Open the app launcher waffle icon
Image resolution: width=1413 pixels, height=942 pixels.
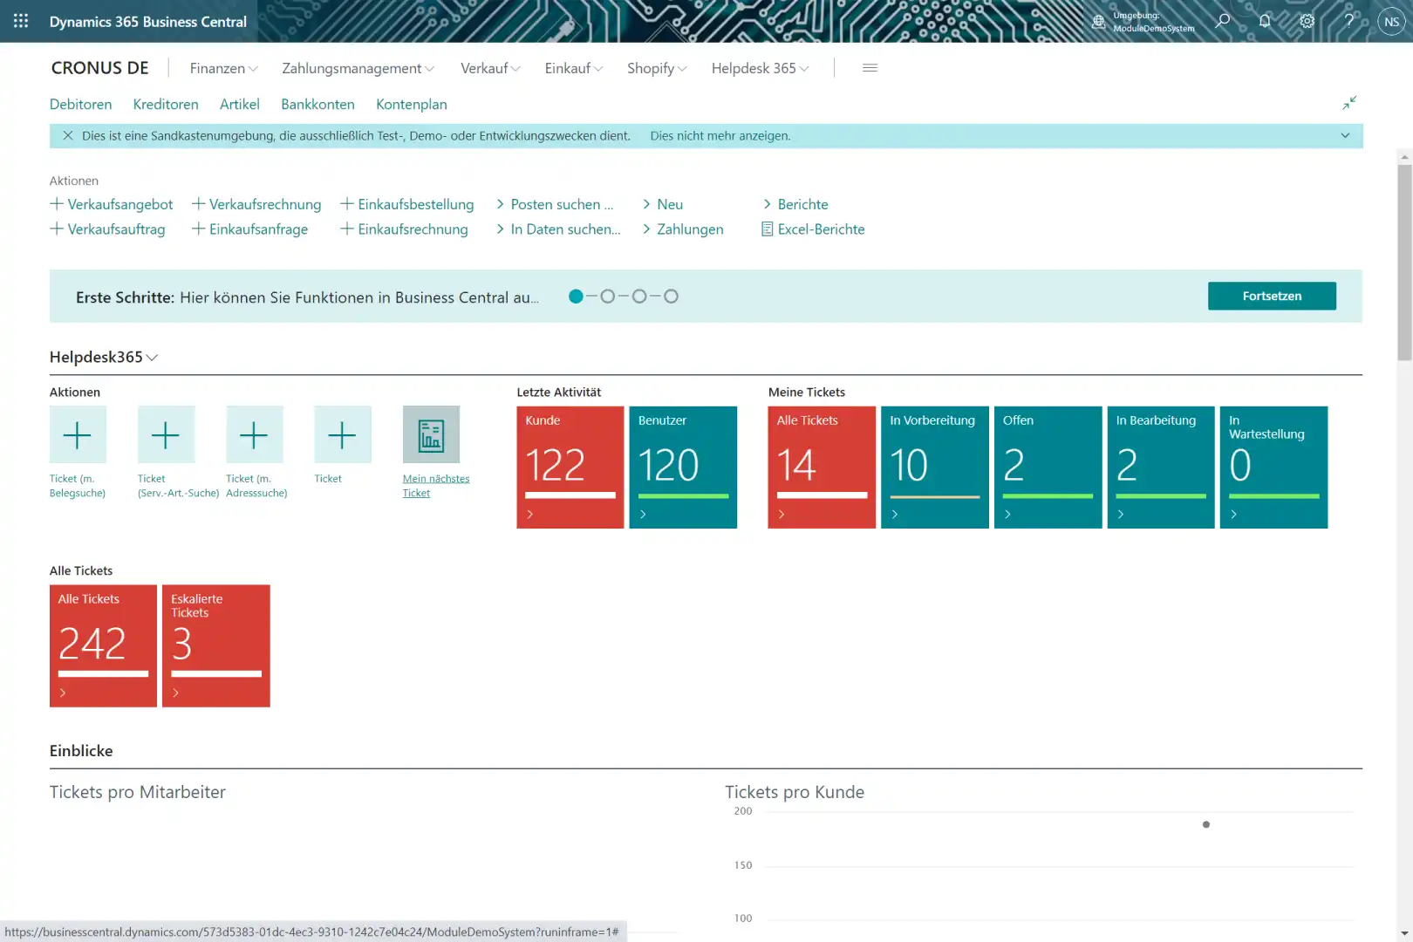21,21
